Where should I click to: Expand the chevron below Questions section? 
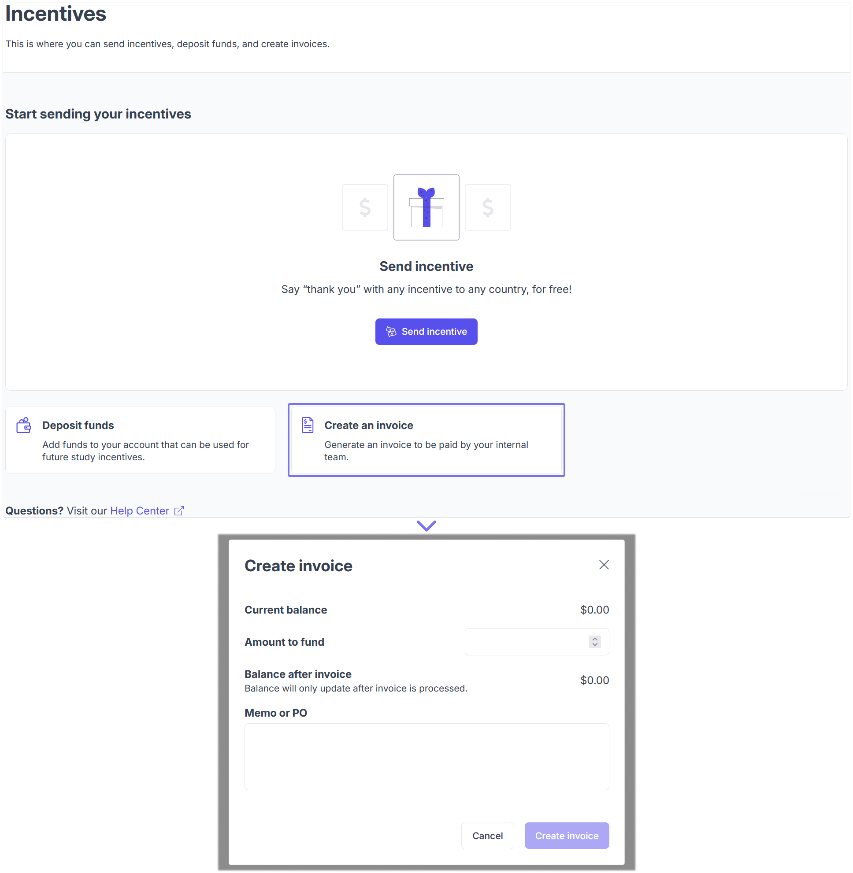426,524
